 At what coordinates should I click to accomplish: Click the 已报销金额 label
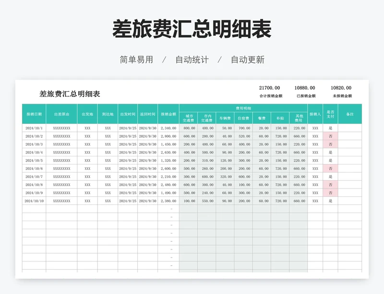(x=306, y=96)
